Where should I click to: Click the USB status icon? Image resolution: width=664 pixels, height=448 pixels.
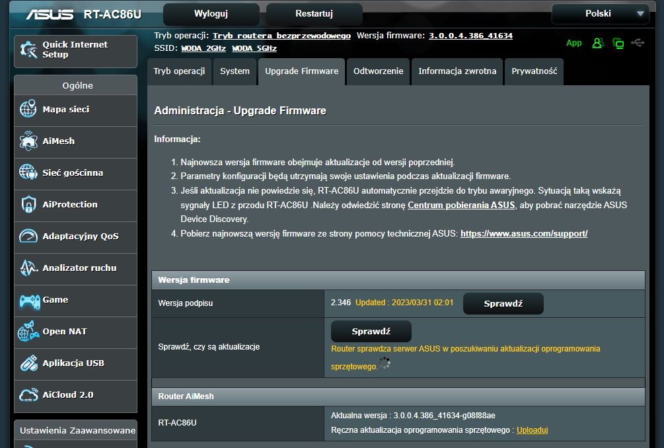point(638,42)
